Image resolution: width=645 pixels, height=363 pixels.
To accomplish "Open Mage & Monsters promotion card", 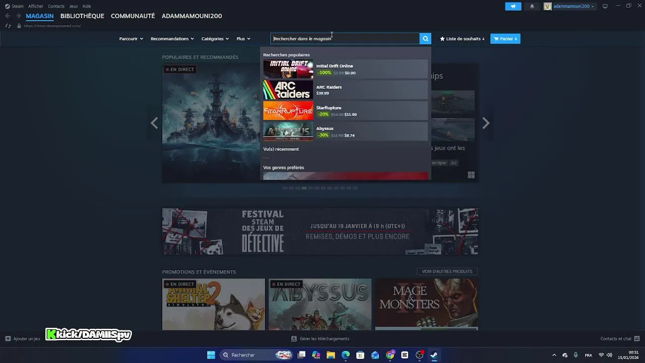I will [427, 305].
